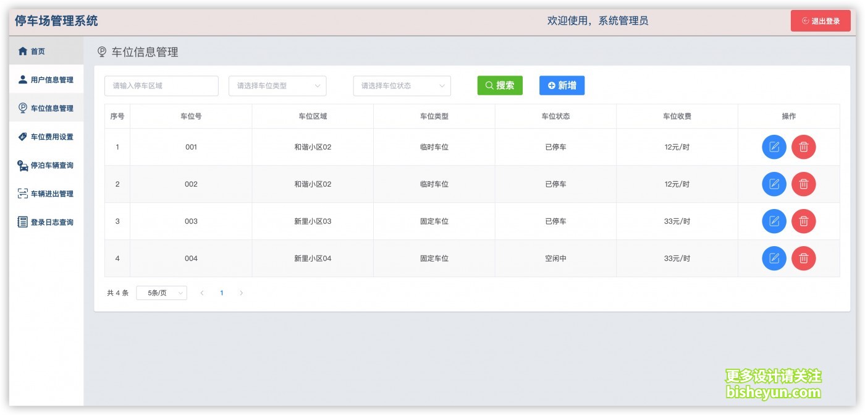Click the blue 新增 button
The width and height of the screenshot is (865, 415).
click(562, 86)
